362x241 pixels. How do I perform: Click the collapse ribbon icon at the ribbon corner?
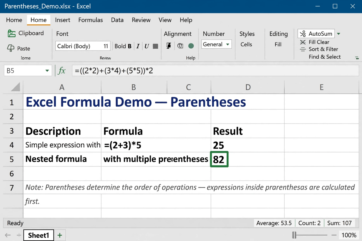357,58
